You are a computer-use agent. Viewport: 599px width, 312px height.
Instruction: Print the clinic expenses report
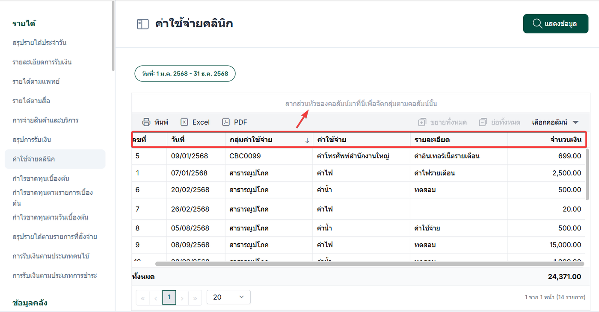(x=155, y=122)
